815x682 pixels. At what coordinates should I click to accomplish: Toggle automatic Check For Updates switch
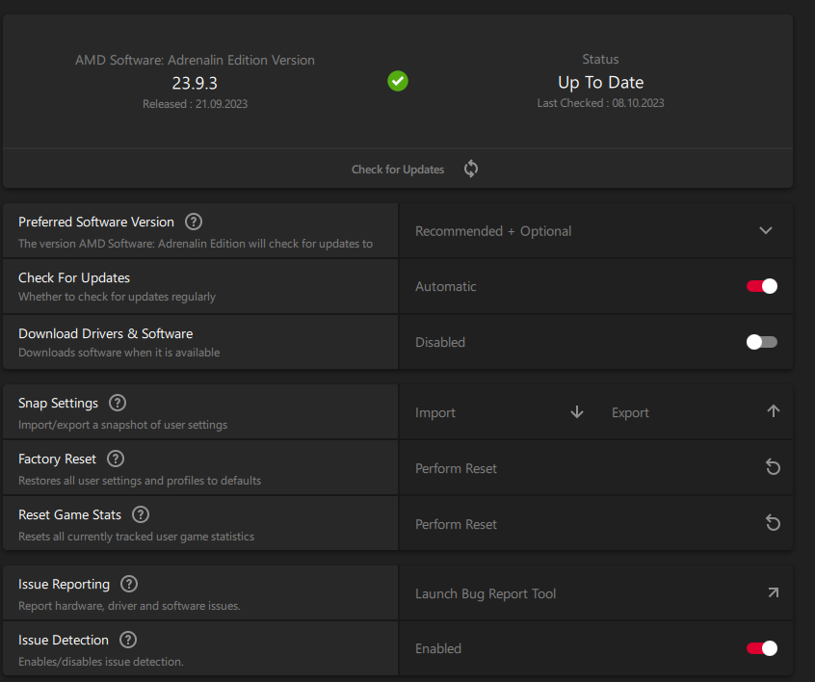click(x=762, y=286)
